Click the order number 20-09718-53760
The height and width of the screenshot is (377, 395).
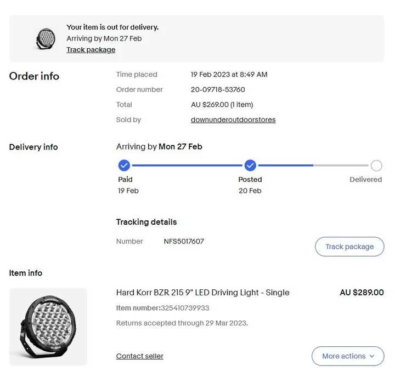[218, 90]
